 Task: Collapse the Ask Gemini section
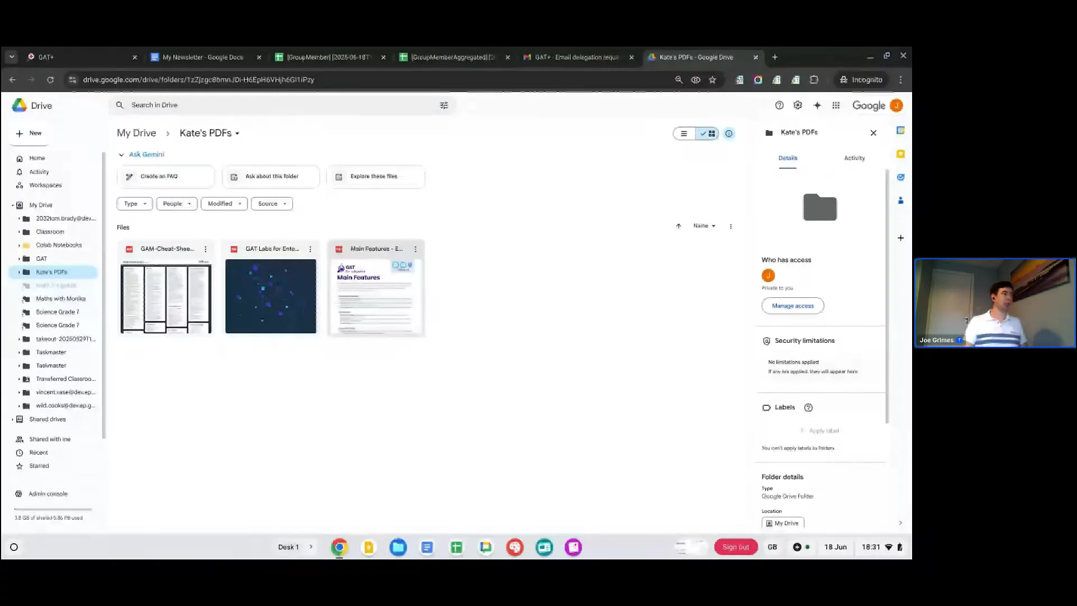point(121,155)
